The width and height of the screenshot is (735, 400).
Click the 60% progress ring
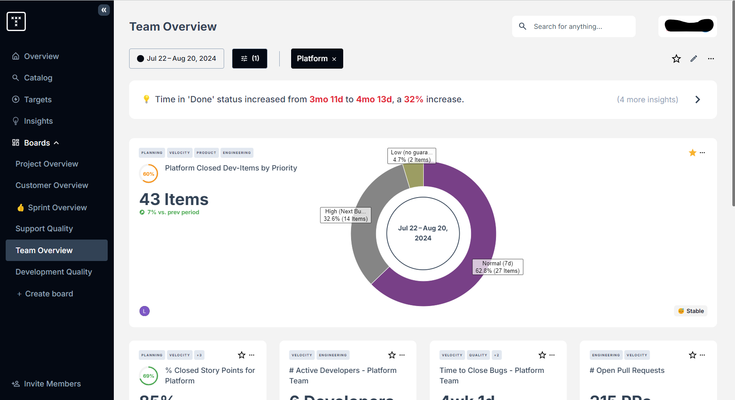(x=149, y=174)
